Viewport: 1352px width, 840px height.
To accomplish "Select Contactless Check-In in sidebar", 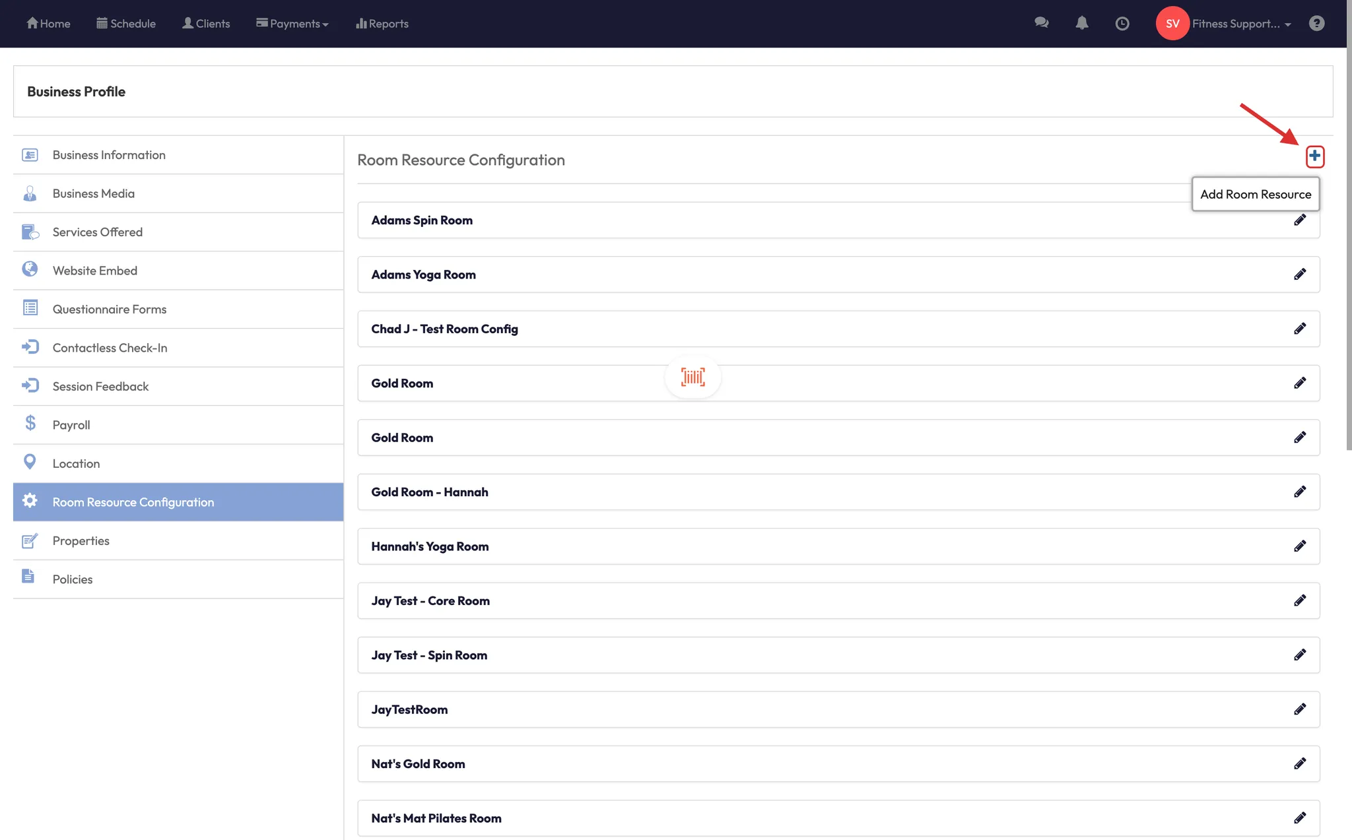I will 110,348.
